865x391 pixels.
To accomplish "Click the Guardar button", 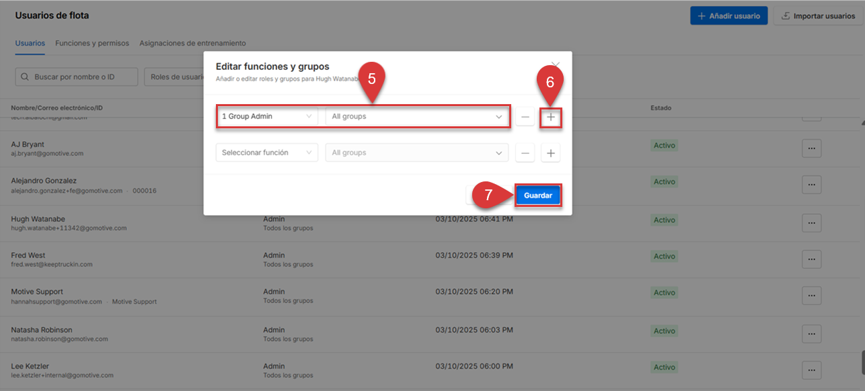I will [x=538, y=195].
